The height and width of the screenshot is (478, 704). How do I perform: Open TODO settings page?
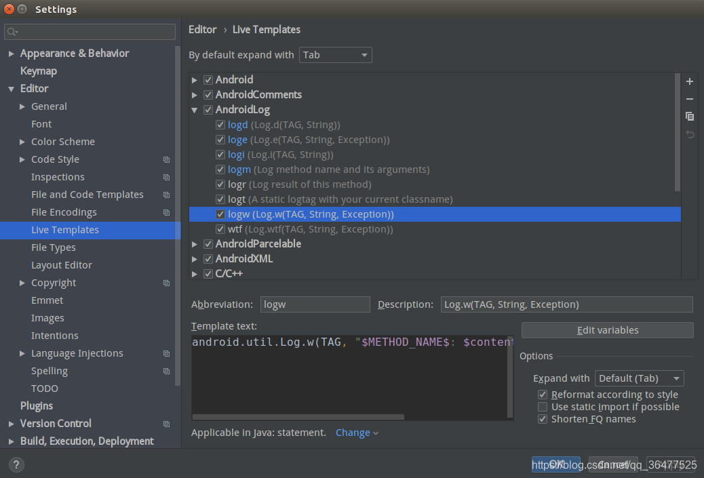(x=45, y=389)
